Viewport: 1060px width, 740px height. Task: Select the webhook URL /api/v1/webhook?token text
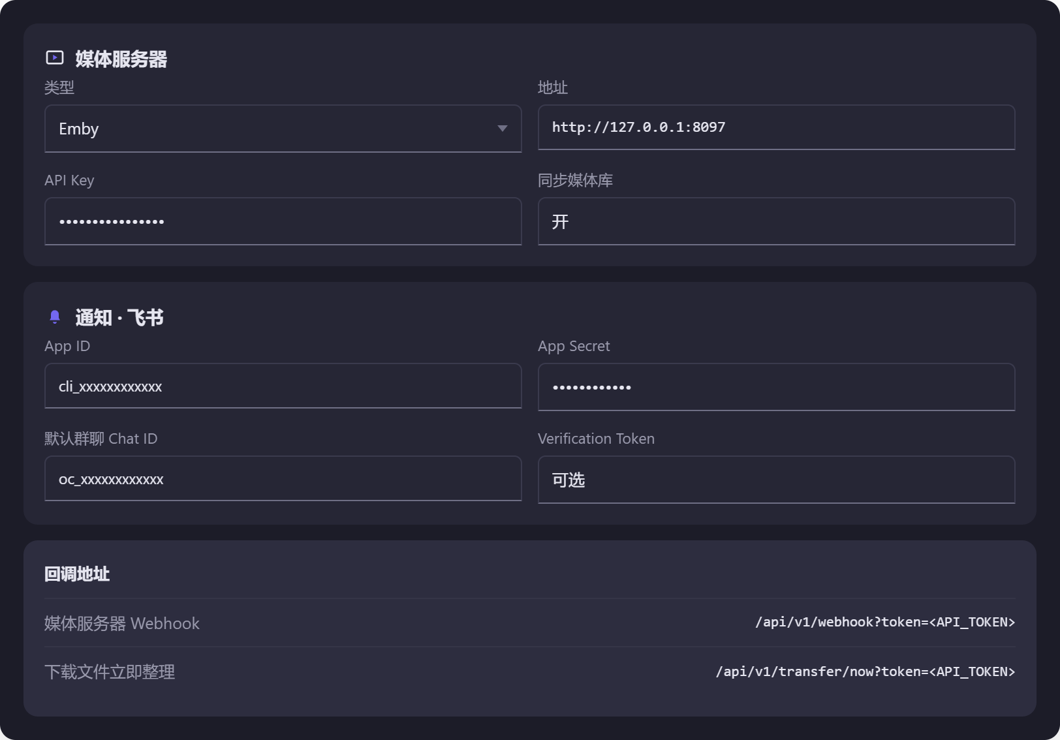(x=885, y=623)
